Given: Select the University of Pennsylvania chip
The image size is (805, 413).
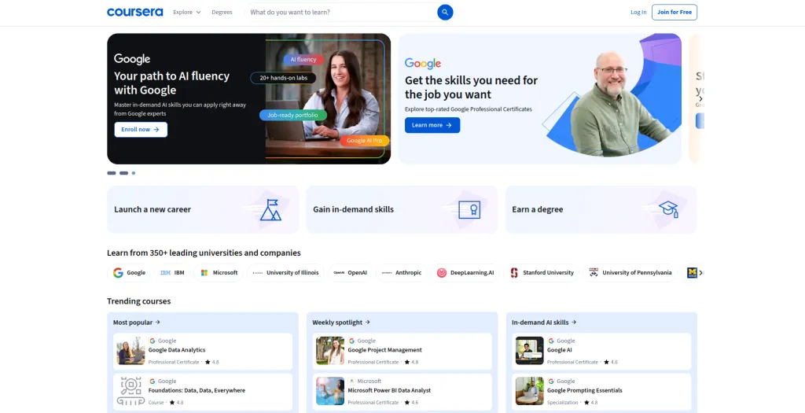Looking at the screenshot, I should [x=630, y=273].
